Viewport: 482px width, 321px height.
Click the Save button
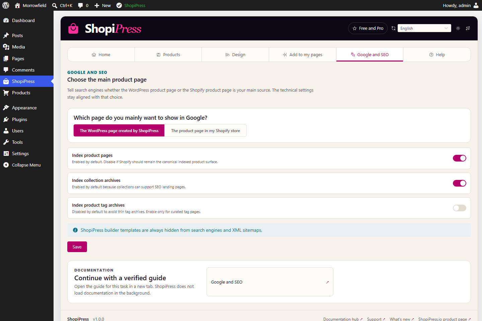tap(77, 247)
